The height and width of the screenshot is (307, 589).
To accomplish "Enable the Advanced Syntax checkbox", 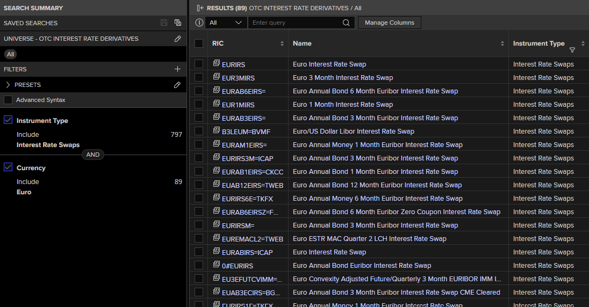I will click(8, 100).
